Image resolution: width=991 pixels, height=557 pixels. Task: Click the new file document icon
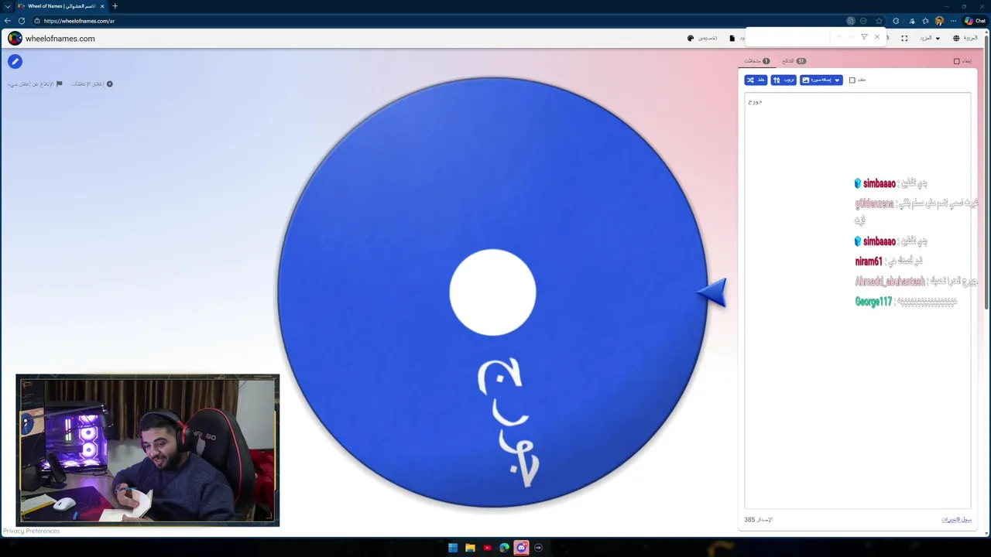(x=732, y=38)
